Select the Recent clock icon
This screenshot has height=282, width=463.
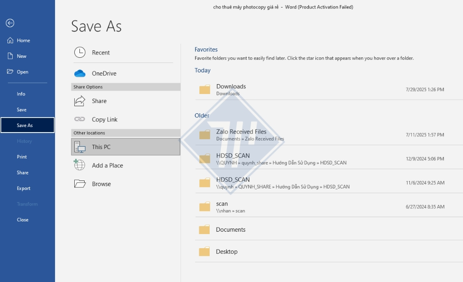(80, 53)
